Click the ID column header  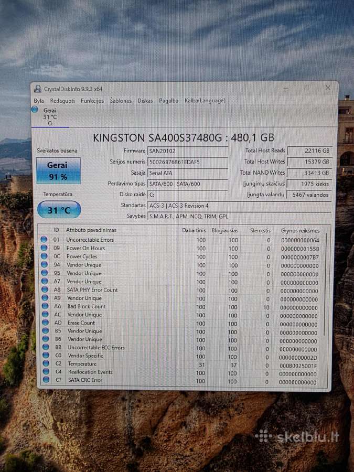tap(56, 230)
